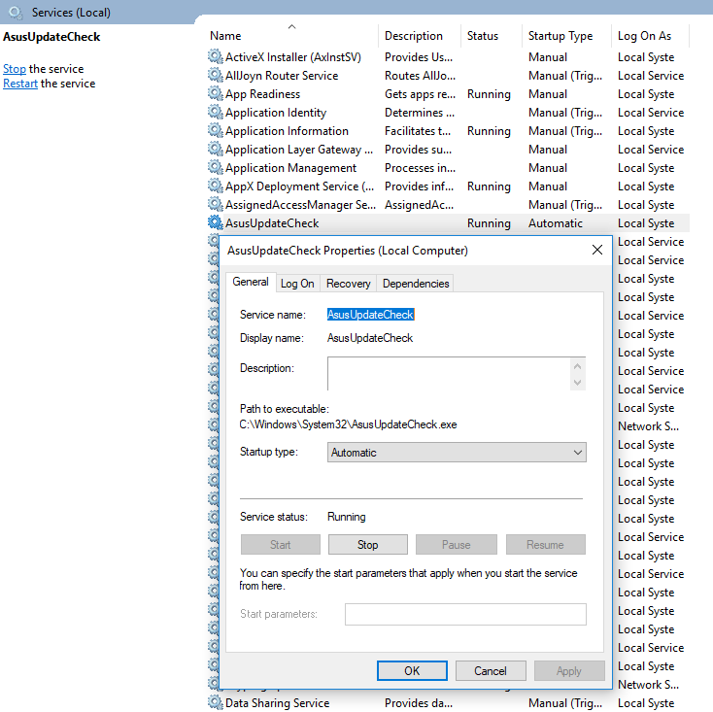This screenshot has width=713, height=712.
Task: Switch to the General tab
Action: pos(251,282)
